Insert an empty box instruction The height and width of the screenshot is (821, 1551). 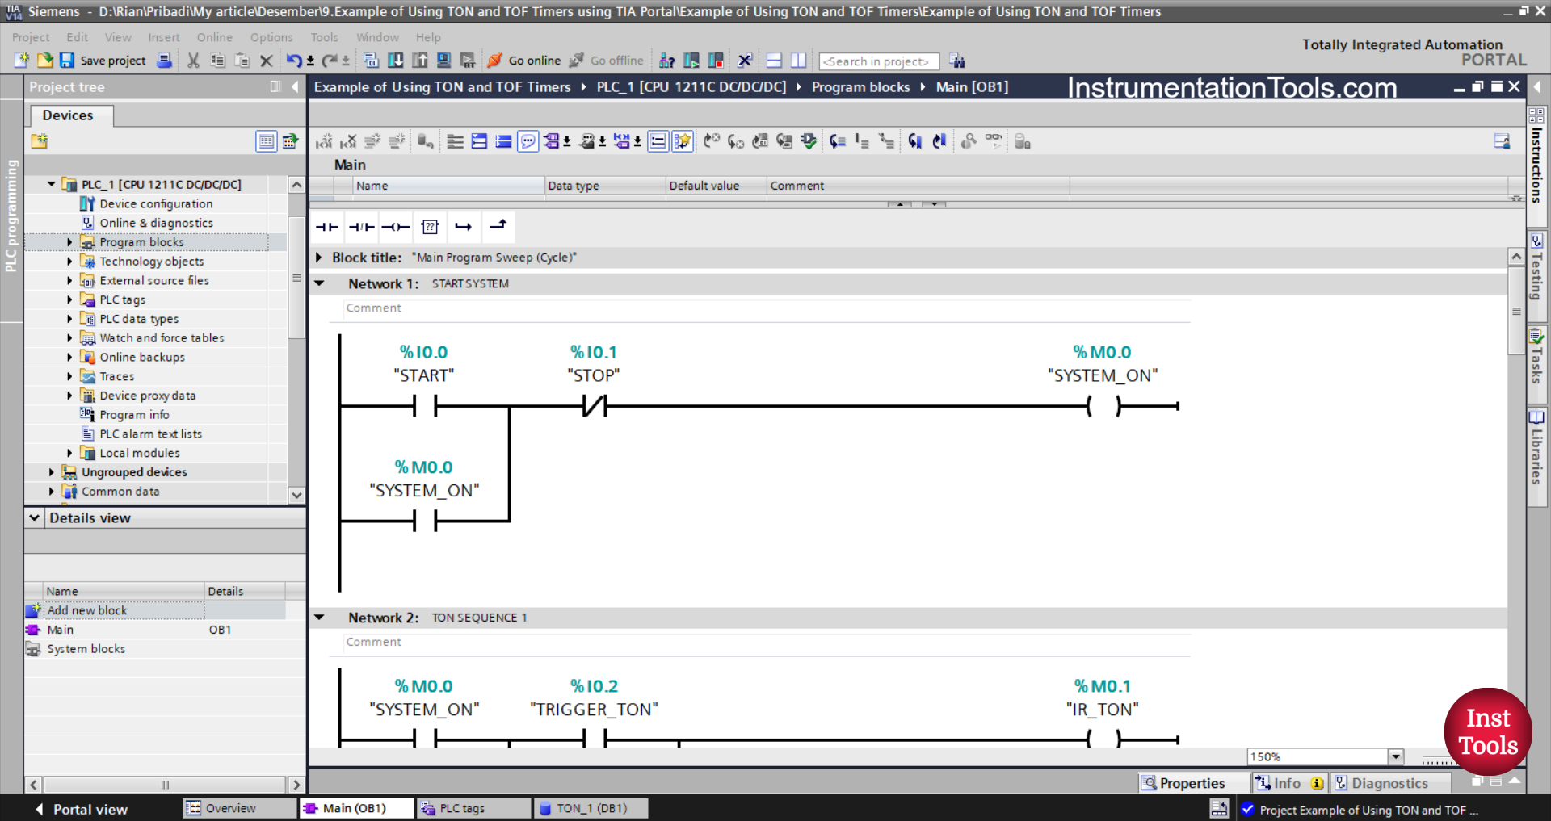(x=430, y=227)
